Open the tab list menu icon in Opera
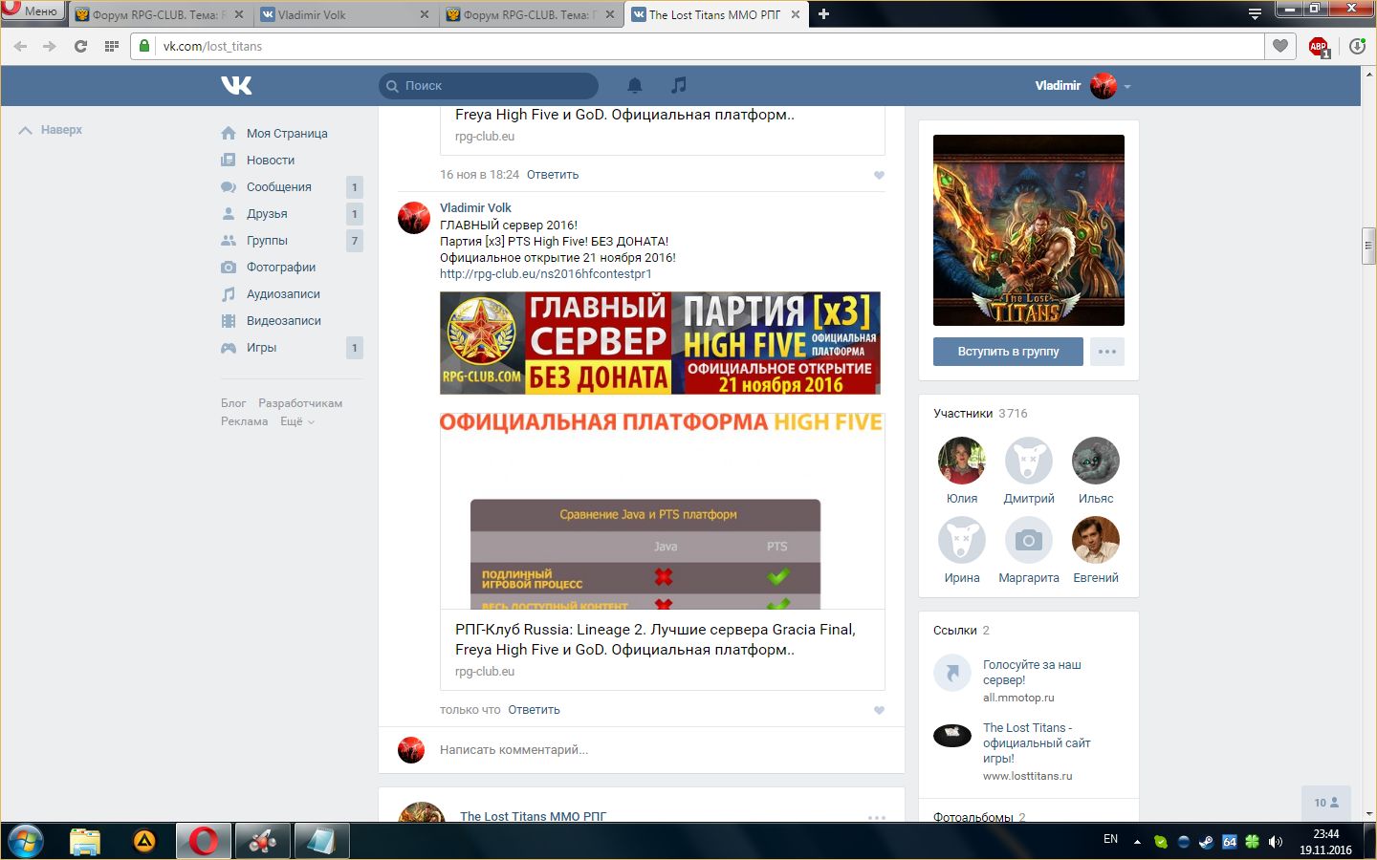The image size is (1377, 860). pos(1255,14)
